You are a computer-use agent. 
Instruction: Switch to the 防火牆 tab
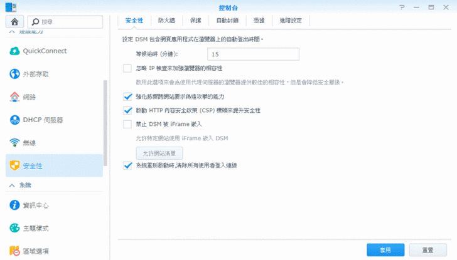167,21
